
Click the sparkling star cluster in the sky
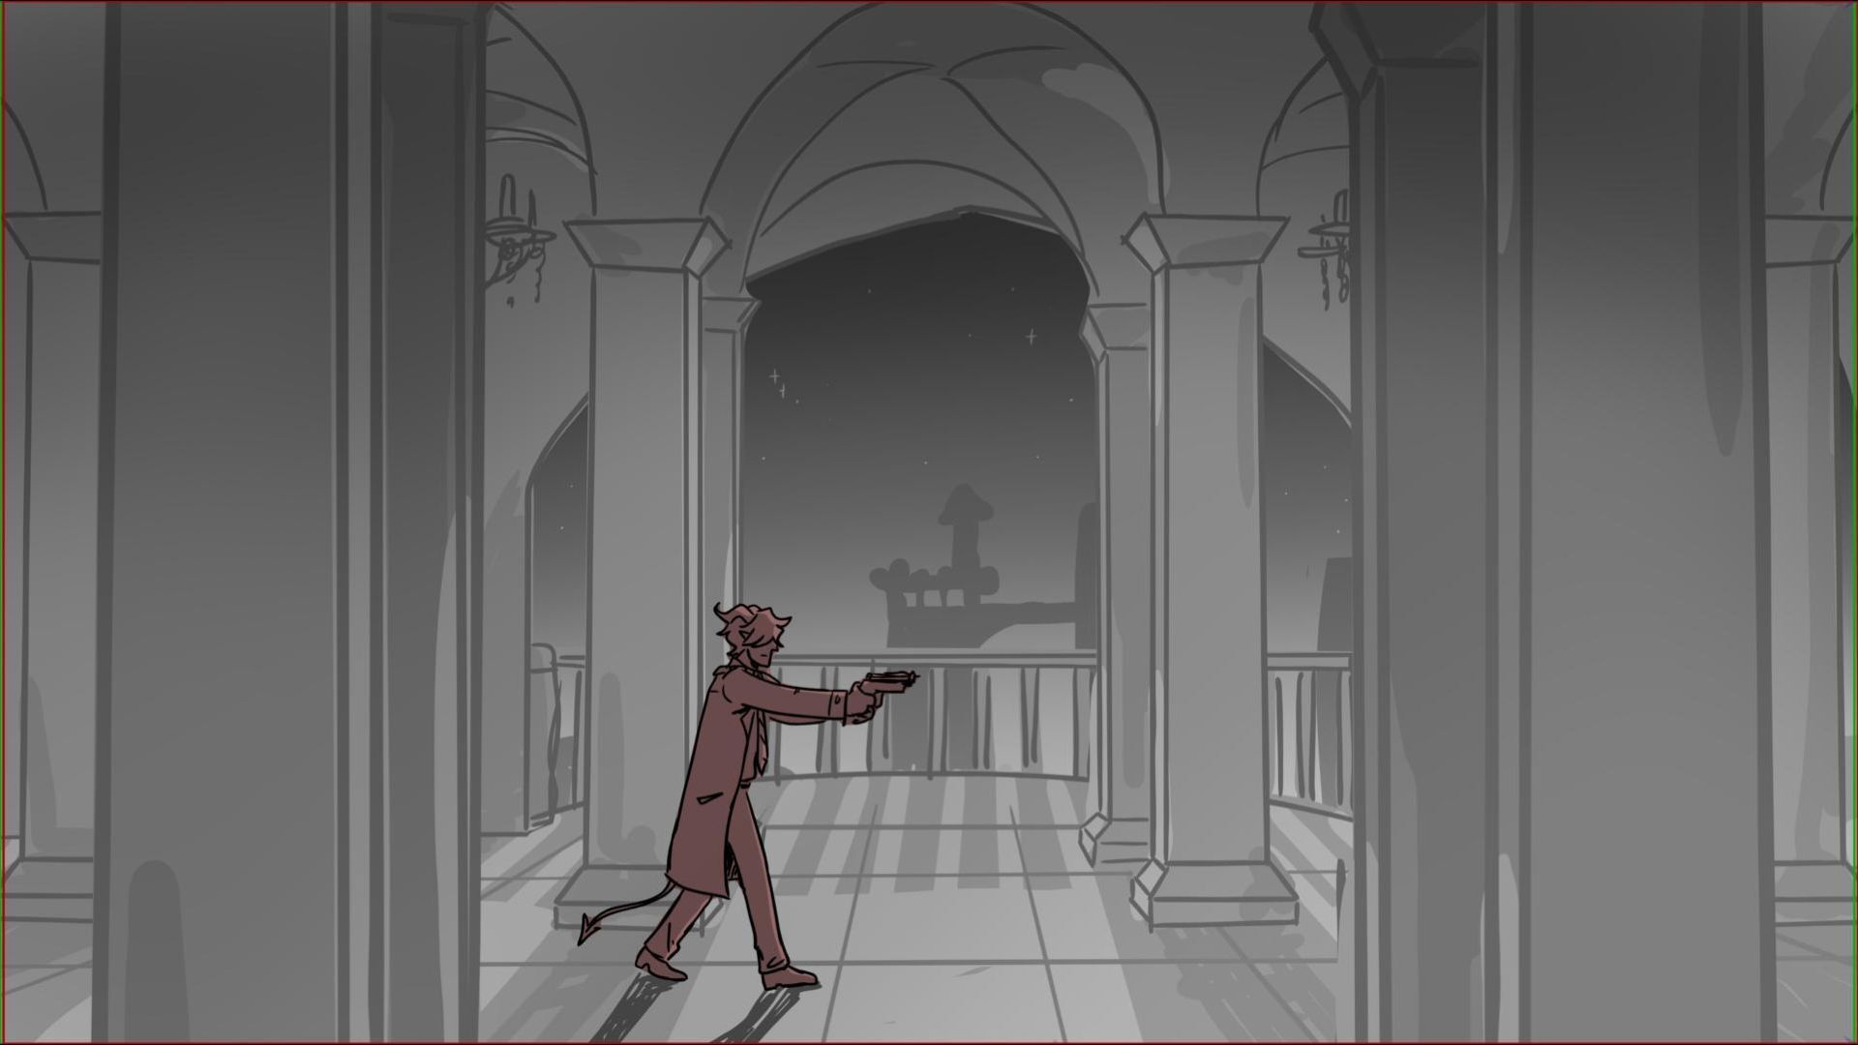(x=780, y=384)
